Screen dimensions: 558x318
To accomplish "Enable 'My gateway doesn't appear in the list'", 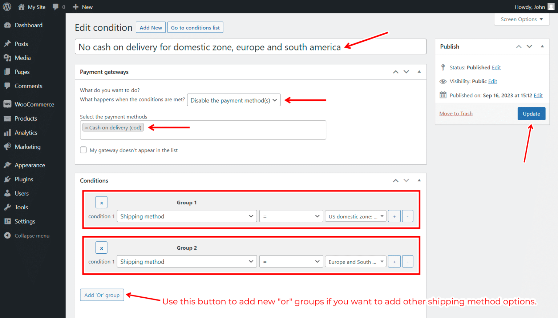I will click(x=83, y=150).
